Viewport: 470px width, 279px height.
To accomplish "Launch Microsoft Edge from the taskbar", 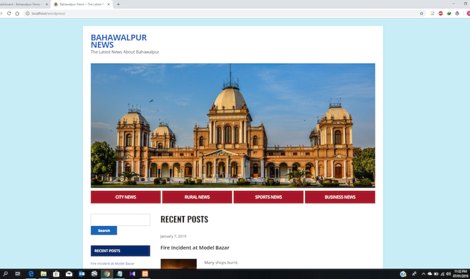I will coord(31,274).
